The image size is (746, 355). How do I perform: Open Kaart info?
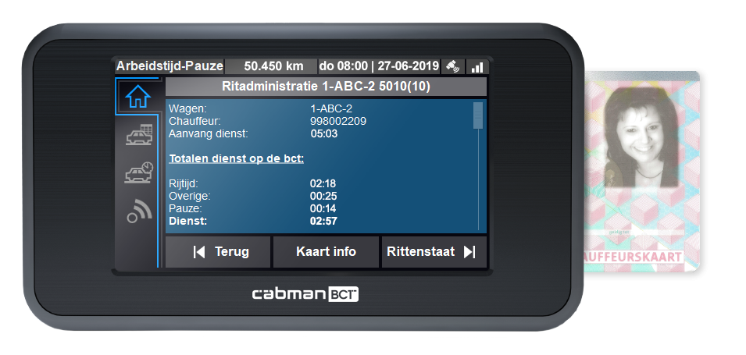326,252
